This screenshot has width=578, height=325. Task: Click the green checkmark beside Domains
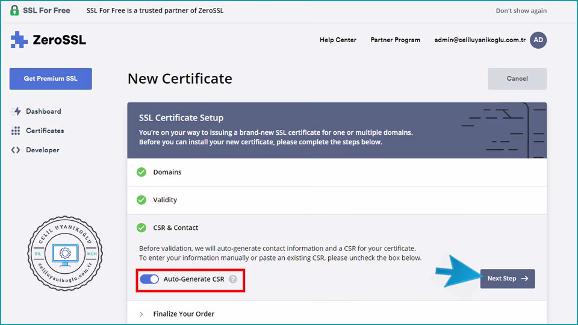(141, 172)
